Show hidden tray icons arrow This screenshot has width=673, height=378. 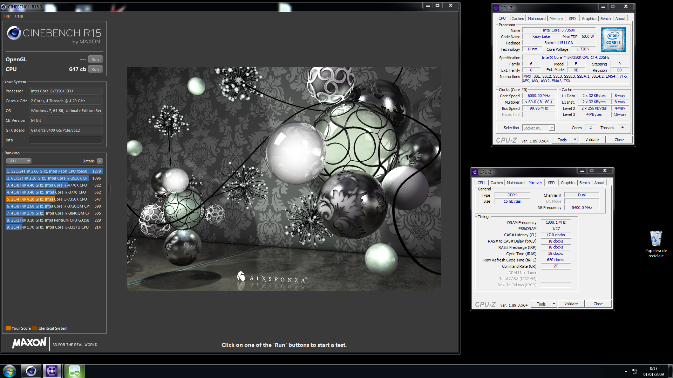point(626,371)
